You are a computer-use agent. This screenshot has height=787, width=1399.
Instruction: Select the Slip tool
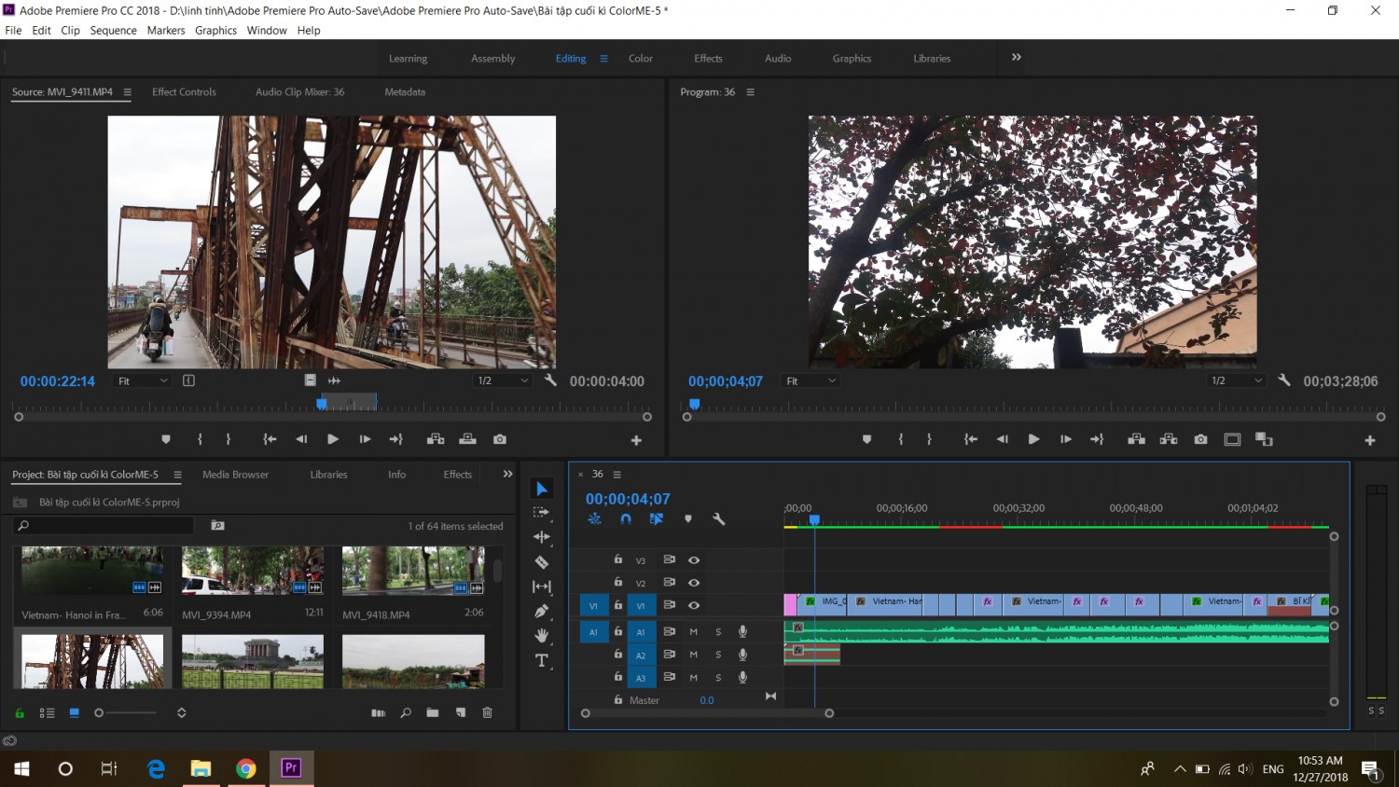pyautogui.click(x=541, y=587)
